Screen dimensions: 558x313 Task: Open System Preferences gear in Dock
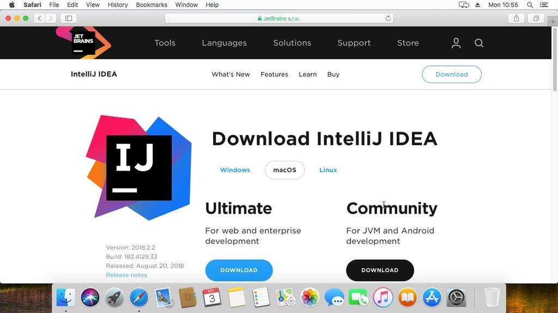(x=456, y=297)
